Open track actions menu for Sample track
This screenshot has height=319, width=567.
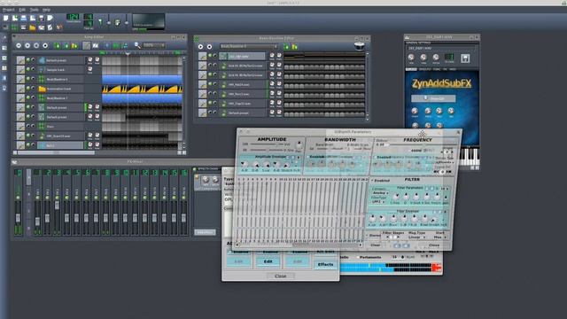point(20,69)
